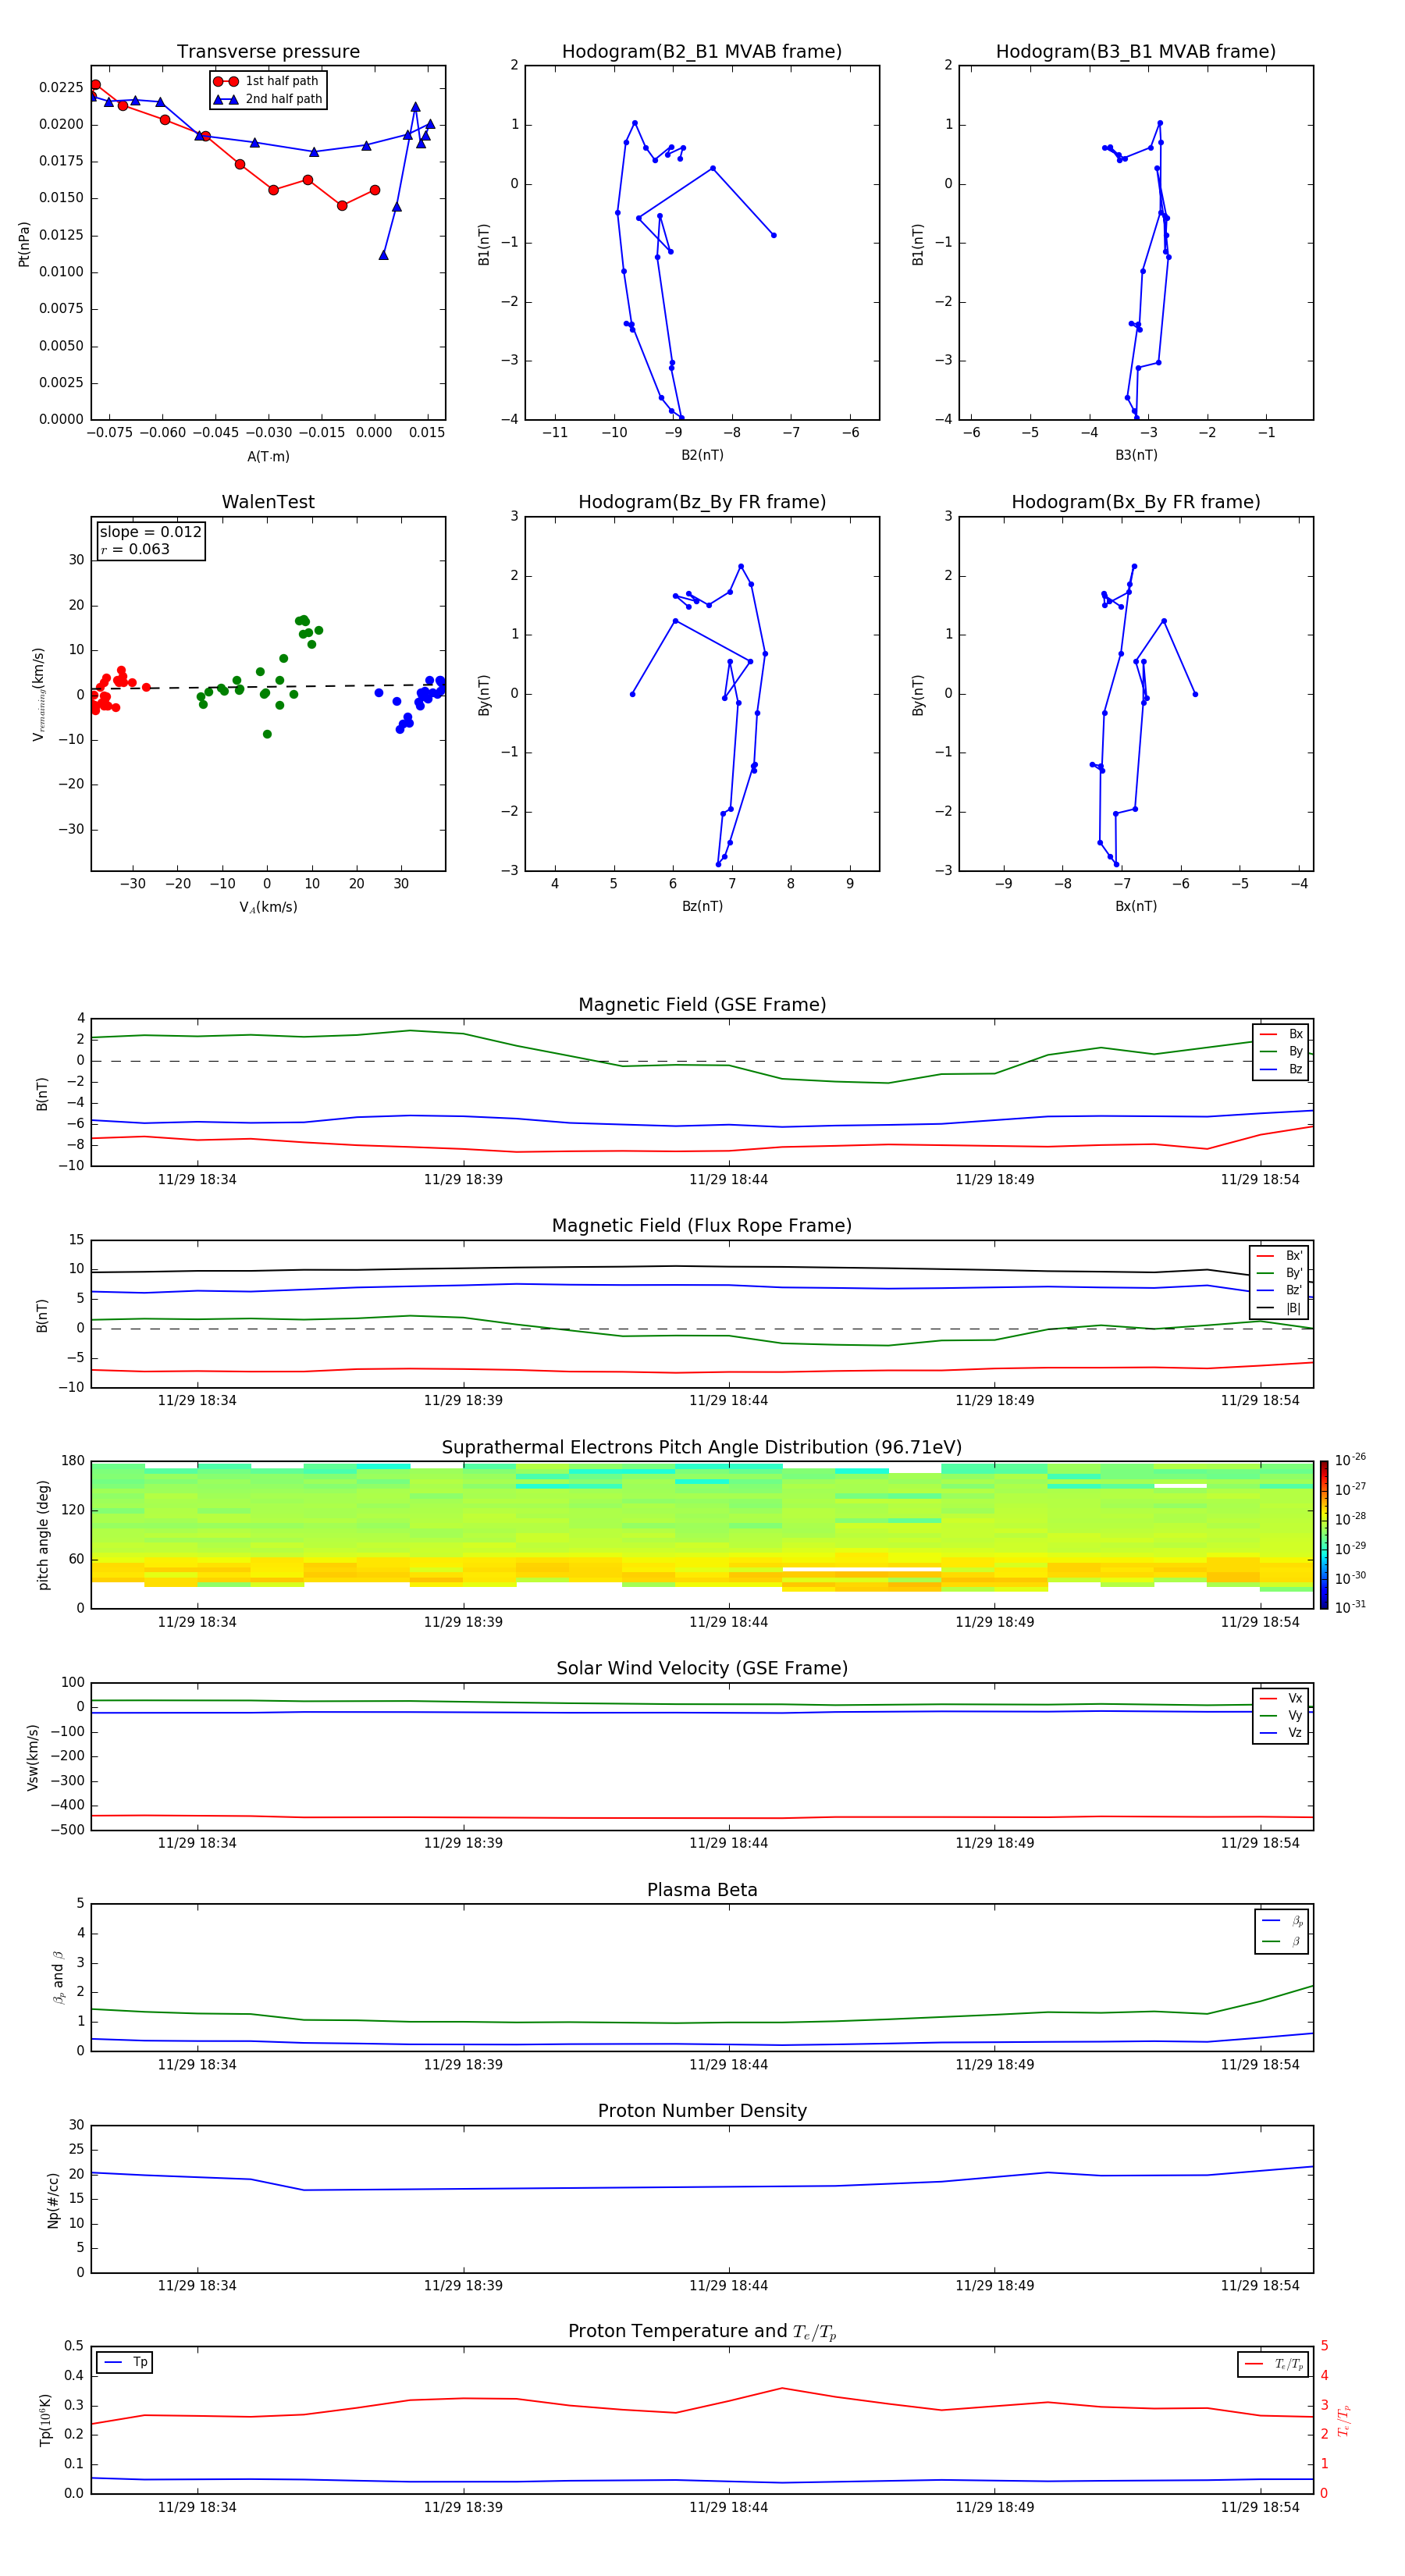Viewport: 1405px width, 2576px height.
Task: Click the 'Hodogram(Bx_By FR frame)' title
Action: [x=1136, y=502]
